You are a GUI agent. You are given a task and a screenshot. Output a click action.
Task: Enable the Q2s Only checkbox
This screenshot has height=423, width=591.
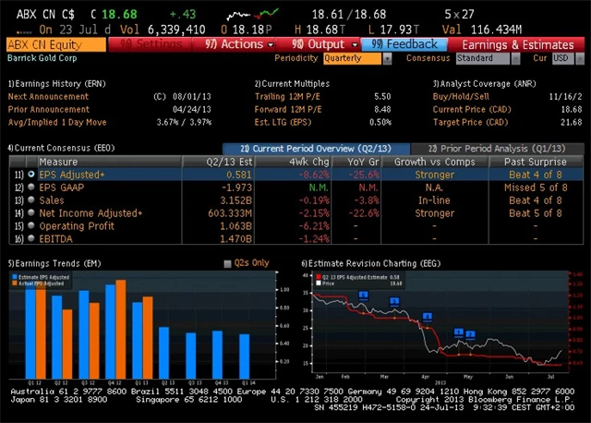[x=229, y=264]
